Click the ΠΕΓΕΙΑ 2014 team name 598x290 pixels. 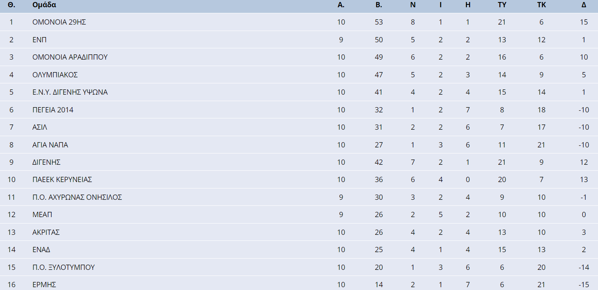tap(53, 110)
